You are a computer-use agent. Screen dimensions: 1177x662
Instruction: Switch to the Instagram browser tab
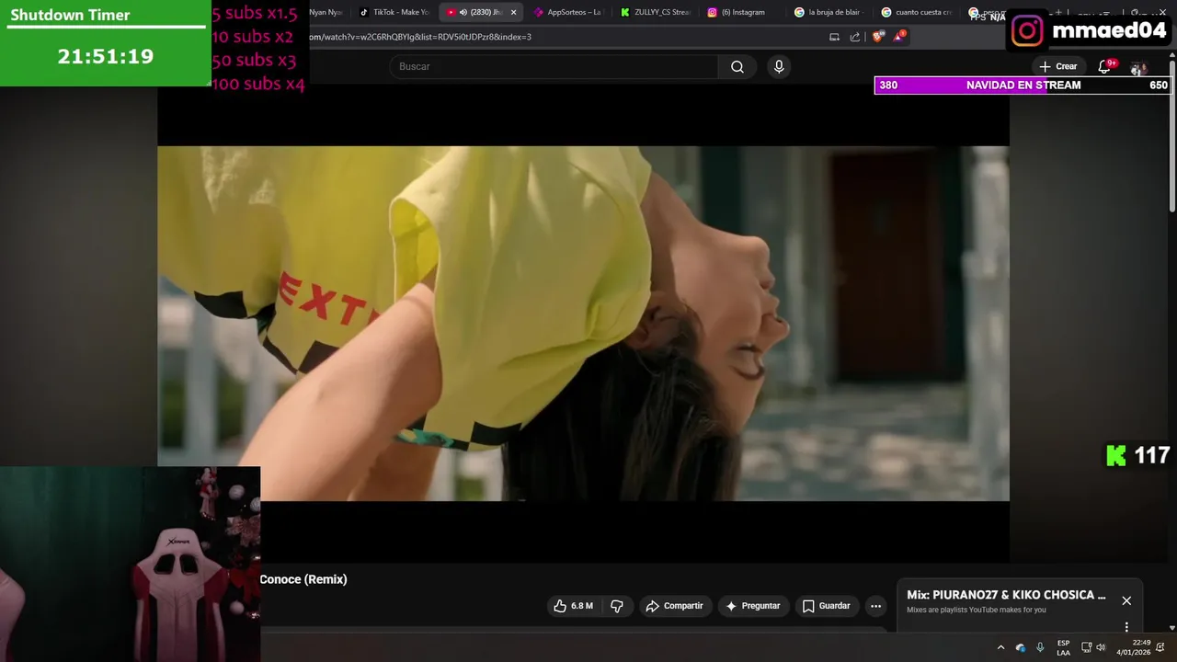[x=741, y=12]
